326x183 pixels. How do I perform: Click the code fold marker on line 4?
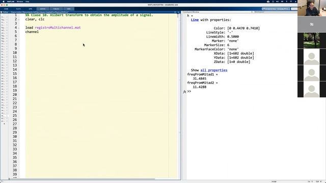(19, 28)
